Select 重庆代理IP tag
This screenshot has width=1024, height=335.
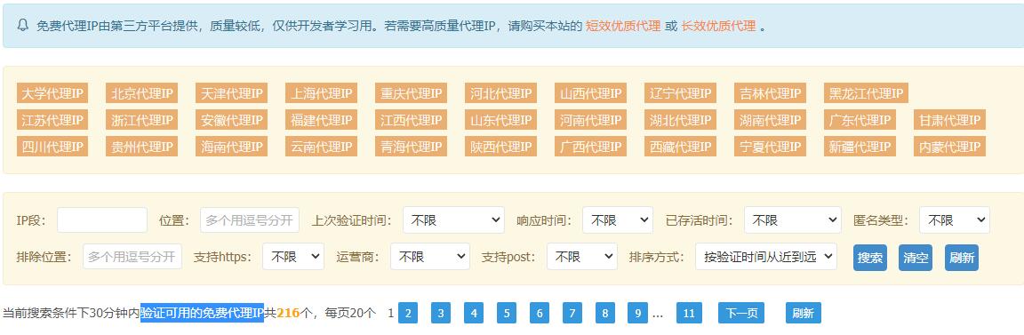coord(412,93)
